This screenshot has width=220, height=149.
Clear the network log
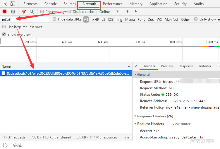coord(13,11)
